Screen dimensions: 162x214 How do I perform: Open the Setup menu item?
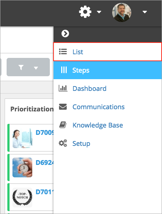pos(107,143)
